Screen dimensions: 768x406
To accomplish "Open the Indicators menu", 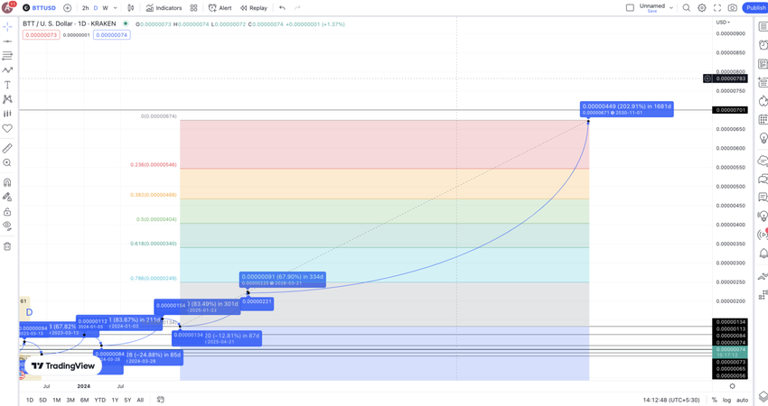I will 164,8.
